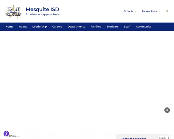This screenshot has height=139, width=174.
Task: Open the accessibility widget icon
Action: [6, 133]
